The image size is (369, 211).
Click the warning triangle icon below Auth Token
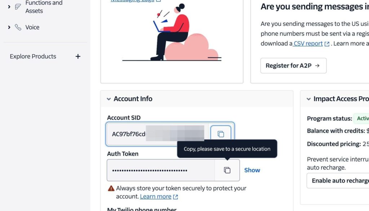click(111, 188)
